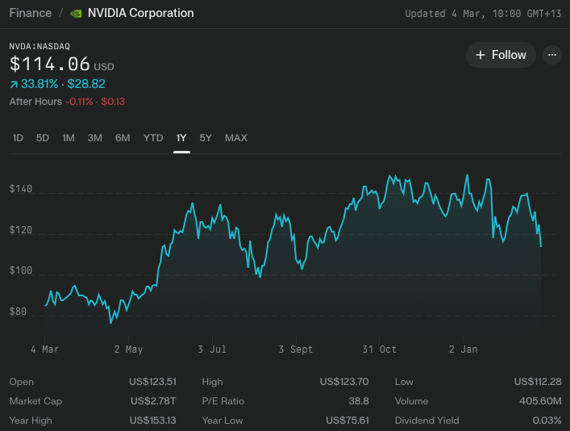
Task: Click the High value US$123.70
Action: (344, 382)
